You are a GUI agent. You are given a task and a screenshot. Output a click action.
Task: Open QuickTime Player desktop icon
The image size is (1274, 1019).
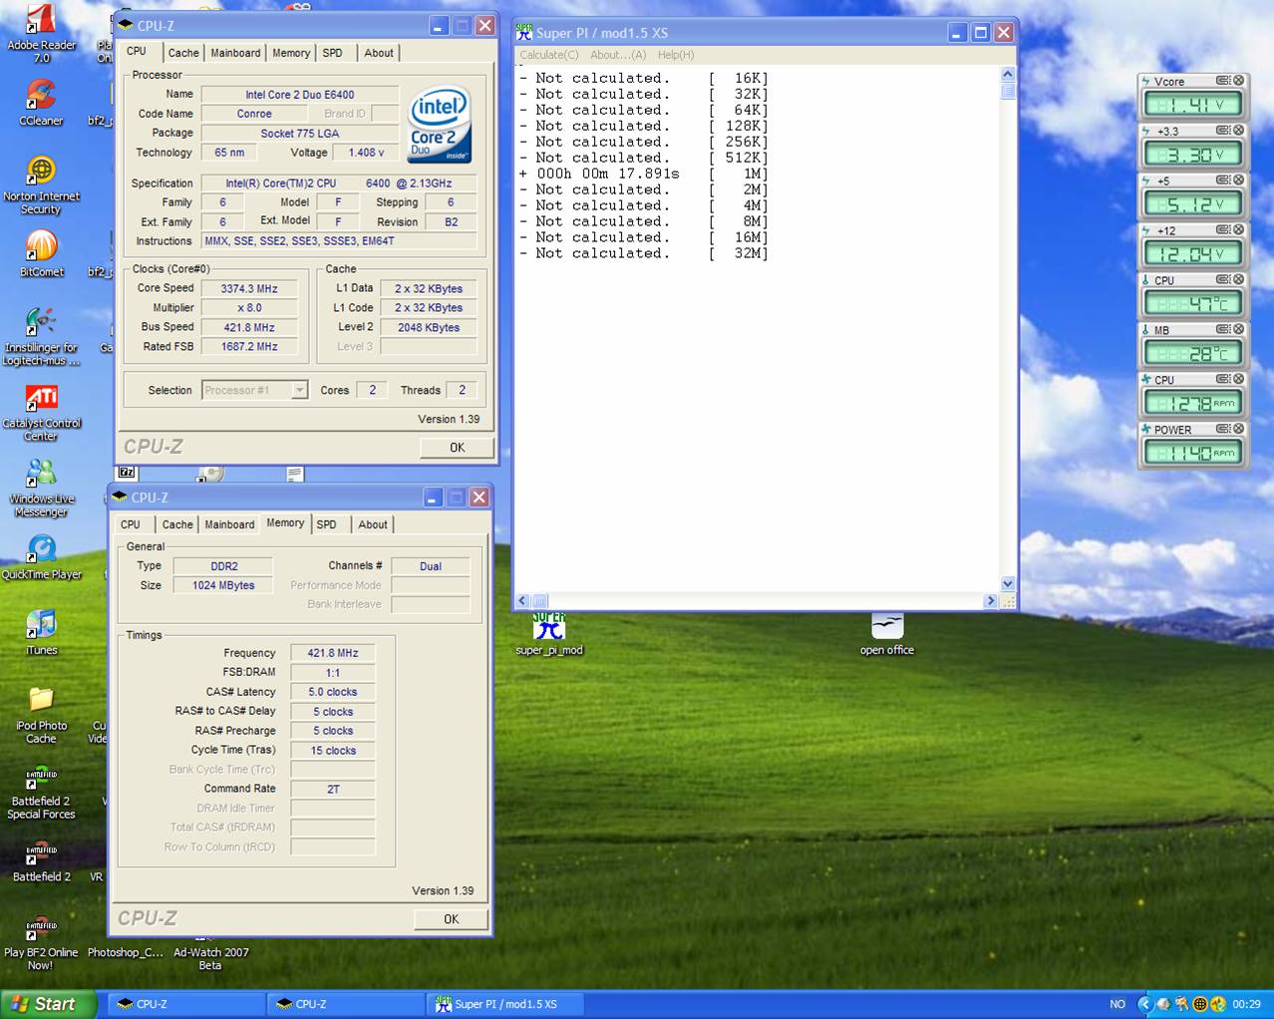41,557
